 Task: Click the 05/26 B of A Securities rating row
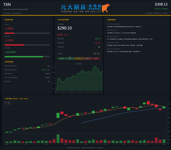pos(27,66)
